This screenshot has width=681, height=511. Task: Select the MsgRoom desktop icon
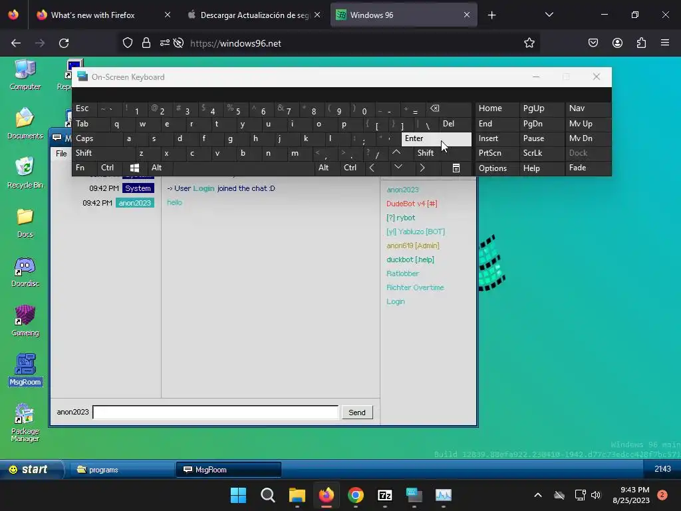coord(25,370)
